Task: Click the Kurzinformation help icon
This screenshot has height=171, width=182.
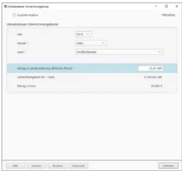Action: pyautogui.click(x=14, y=15)
